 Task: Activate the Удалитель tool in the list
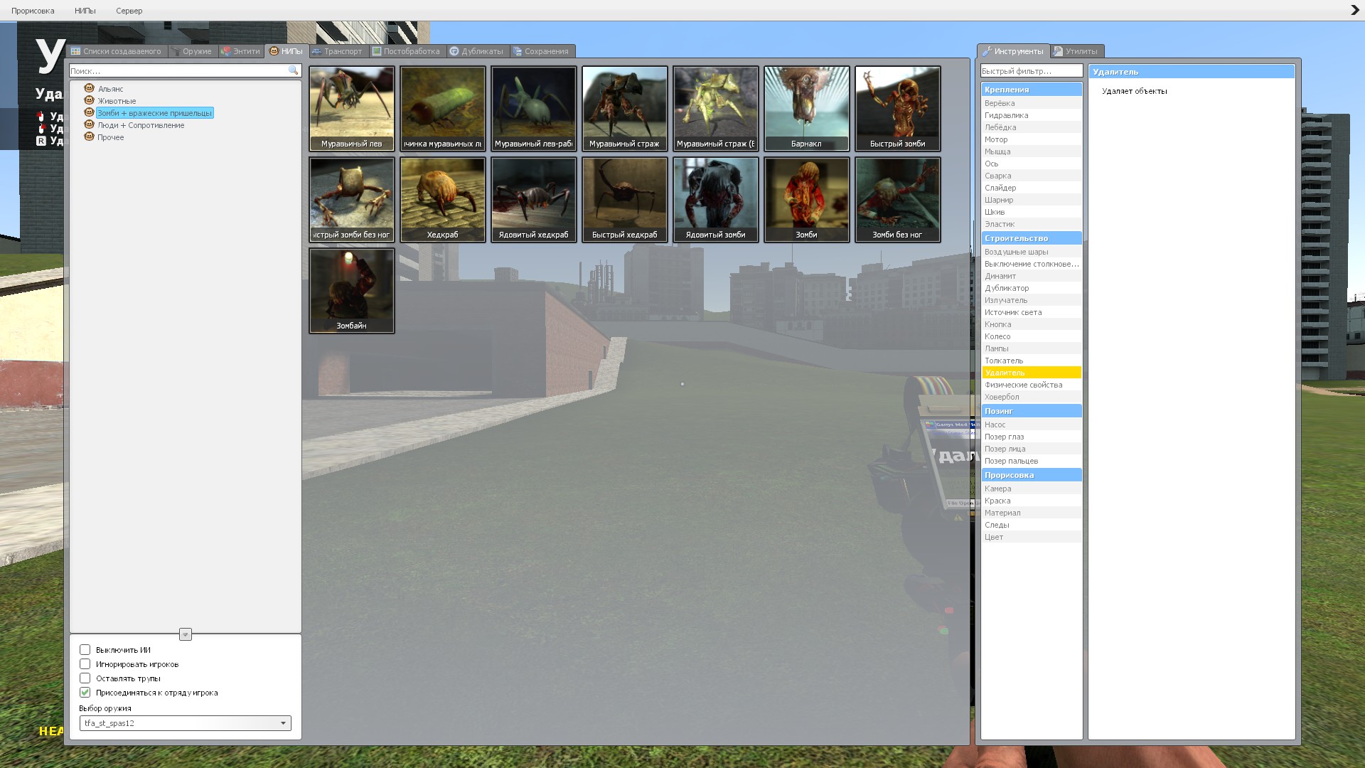click(1032, 373)
